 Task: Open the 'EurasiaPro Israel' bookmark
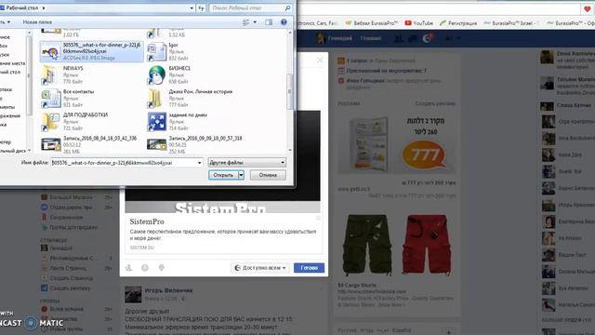510,23
